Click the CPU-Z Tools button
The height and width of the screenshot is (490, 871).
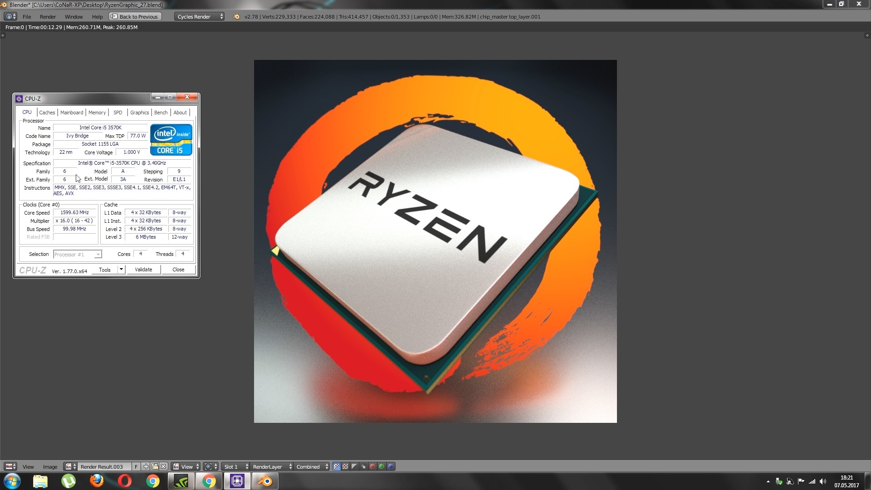(x=105, y=269)
